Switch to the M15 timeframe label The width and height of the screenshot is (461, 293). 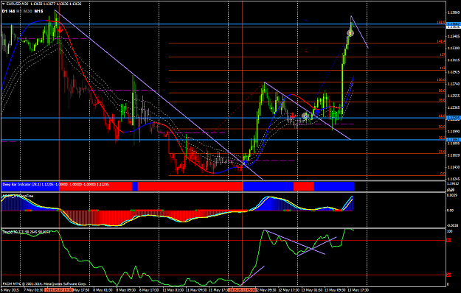[x=38, y=11]
